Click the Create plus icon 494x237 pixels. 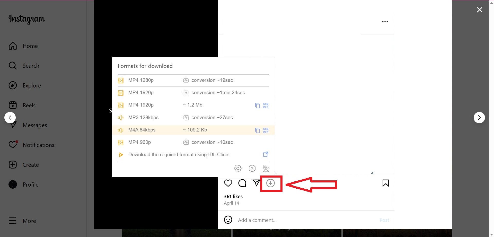pos(13,165)
